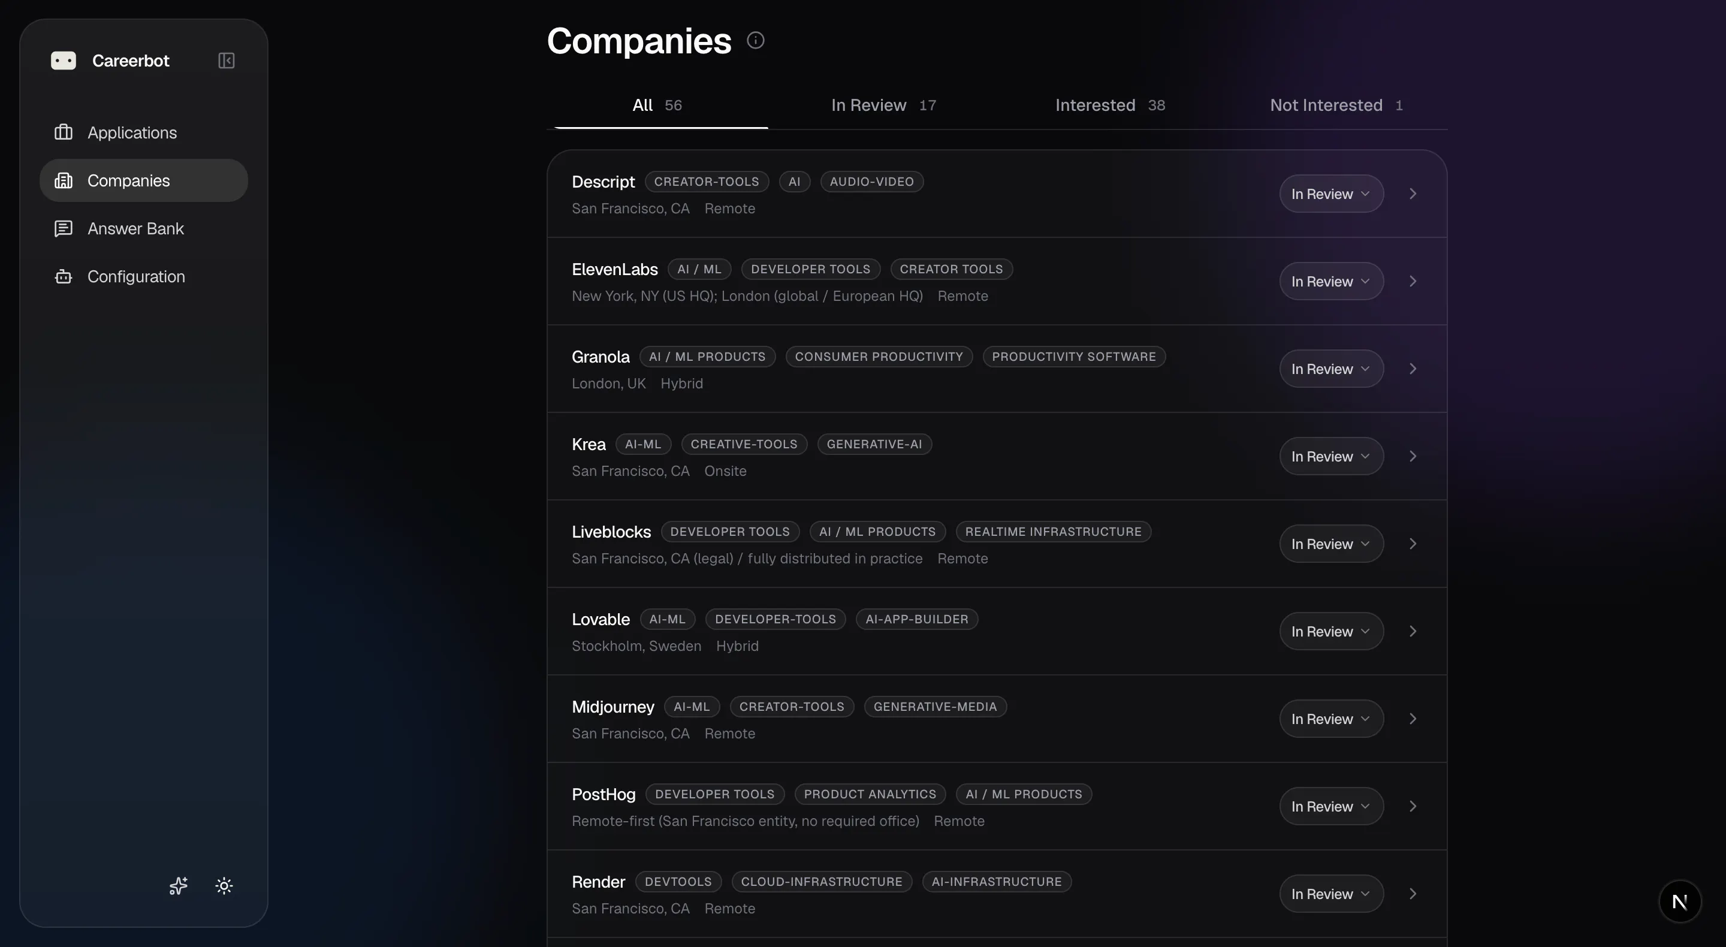1726x947 pixels.
Task: Click the Applications briefcase icon
Action: pyautogui.click(x=64, y=132)
